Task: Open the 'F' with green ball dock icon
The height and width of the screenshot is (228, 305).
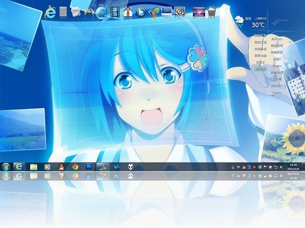Action: (x=154, y=12)
